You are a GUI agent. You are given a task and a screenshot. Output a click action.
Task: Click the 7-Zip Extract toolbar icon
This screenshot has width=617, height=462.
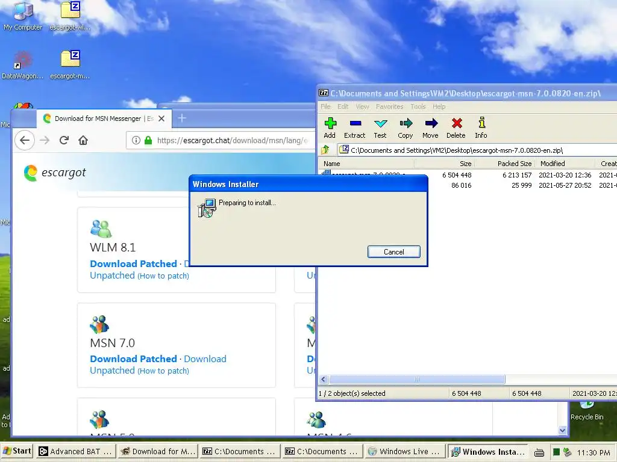point(354,128)
